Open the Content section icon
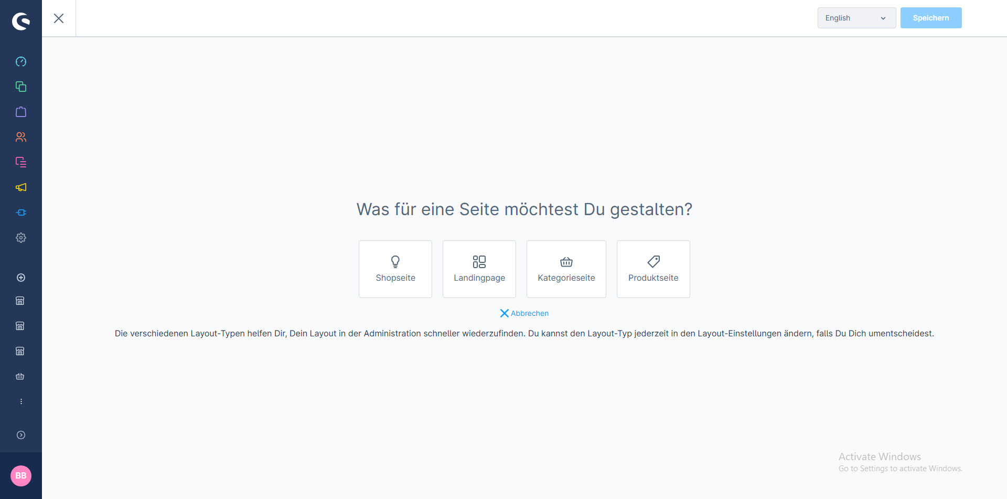 tap(21, 162)
